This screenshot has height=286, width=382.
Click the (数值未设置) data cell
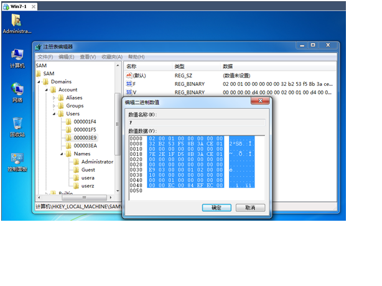236,76
